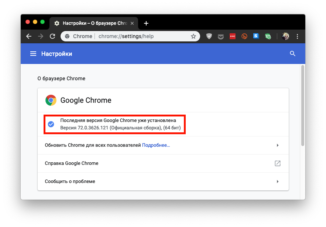Reload the current page
This screenshot has height=227, width=326.
52,36
